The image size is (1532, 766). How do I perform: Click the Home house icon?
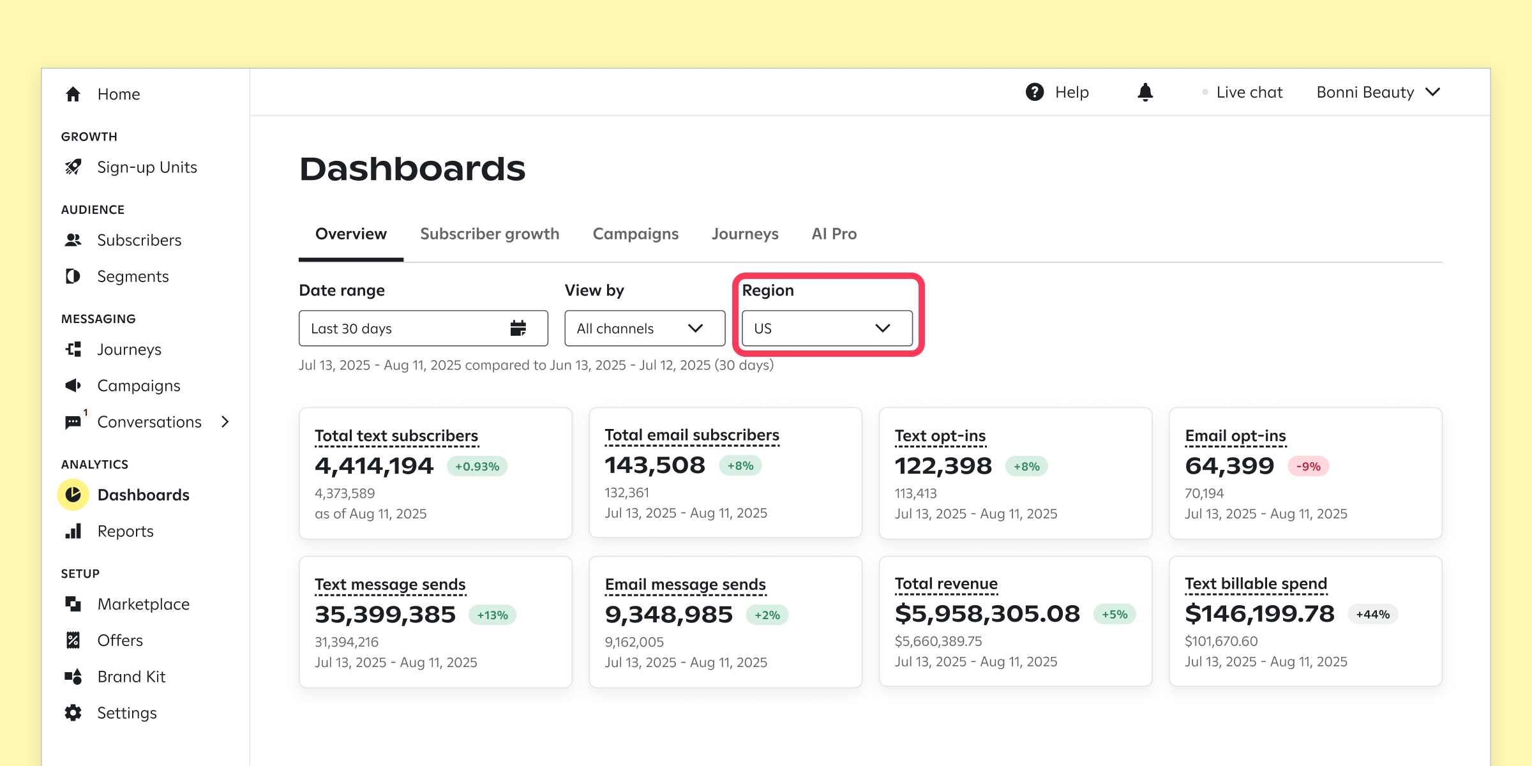coord(73,94)
